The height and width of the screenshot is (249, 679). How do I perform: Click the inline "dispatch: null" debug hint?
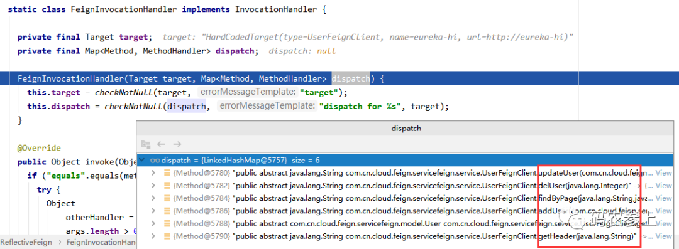[302, 51]
